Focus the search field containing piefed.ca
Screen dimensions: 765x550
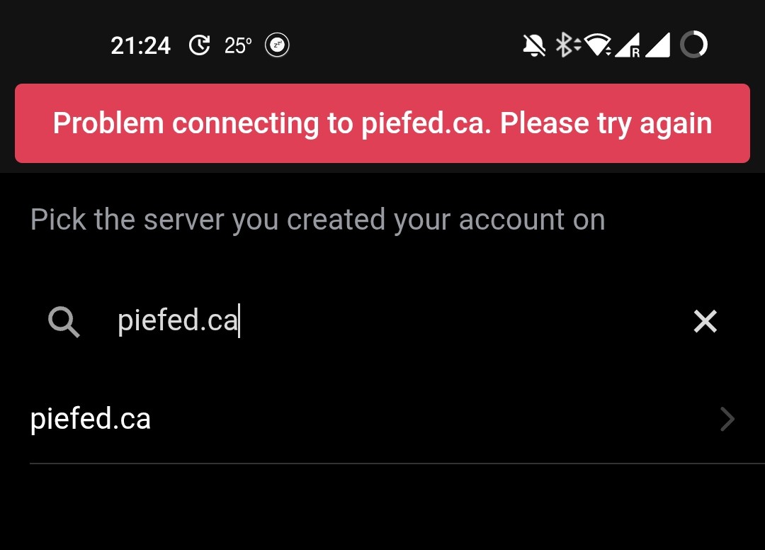pos(382,320)
